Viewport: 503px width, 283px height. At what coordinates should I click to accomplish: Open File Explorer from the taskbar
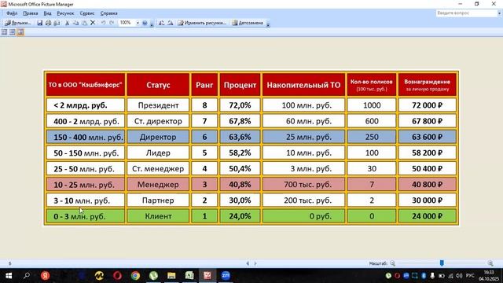(x=171, y=276)
